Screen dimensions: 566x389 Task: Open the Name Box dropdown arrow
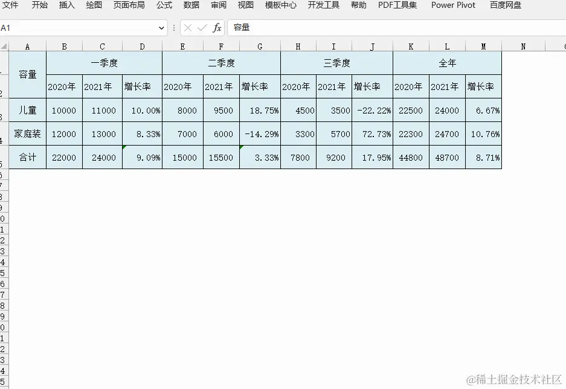coord(161,27)
